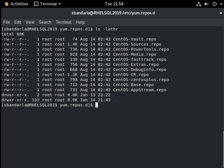The width and height of the screenshot is (224, 168).
Task: Click the Terminal icon in the top panel
Action: (x=36, y=4)
